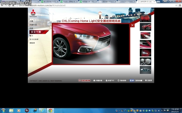Click the Mitsubishi Motors logo
182x113 pixels.
coord(33,13)
